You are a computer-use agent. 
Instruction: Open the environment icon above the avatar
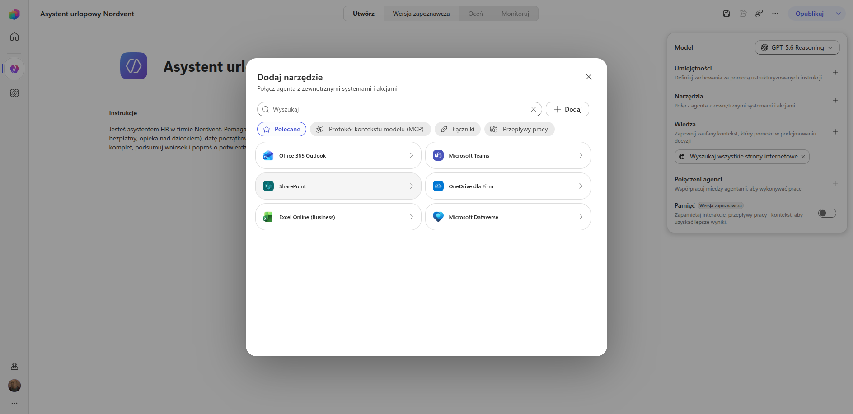[x=14, y=367]
